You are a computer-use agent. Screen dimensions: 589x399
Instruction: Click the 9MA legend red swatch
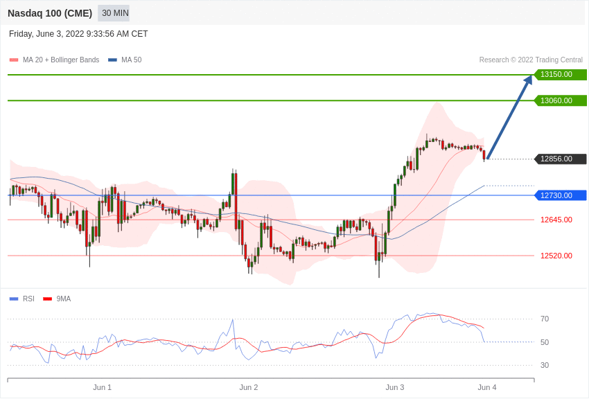coord(48,299)
